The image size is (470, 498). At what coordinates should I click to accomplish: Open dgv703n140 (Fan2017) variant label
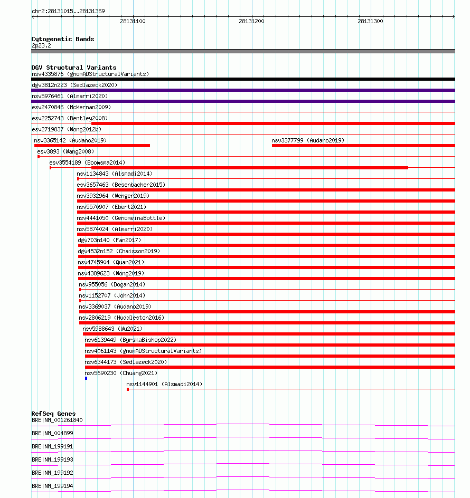point(109,240)
